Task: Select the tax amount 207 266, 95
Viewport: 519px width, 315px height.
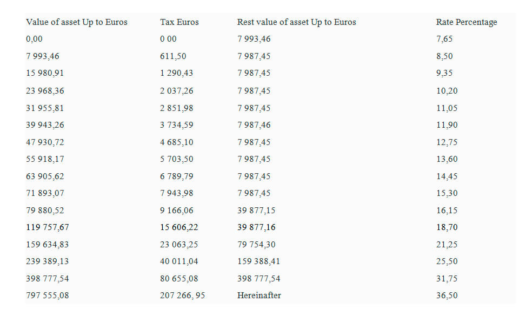Action: (182, 296)
